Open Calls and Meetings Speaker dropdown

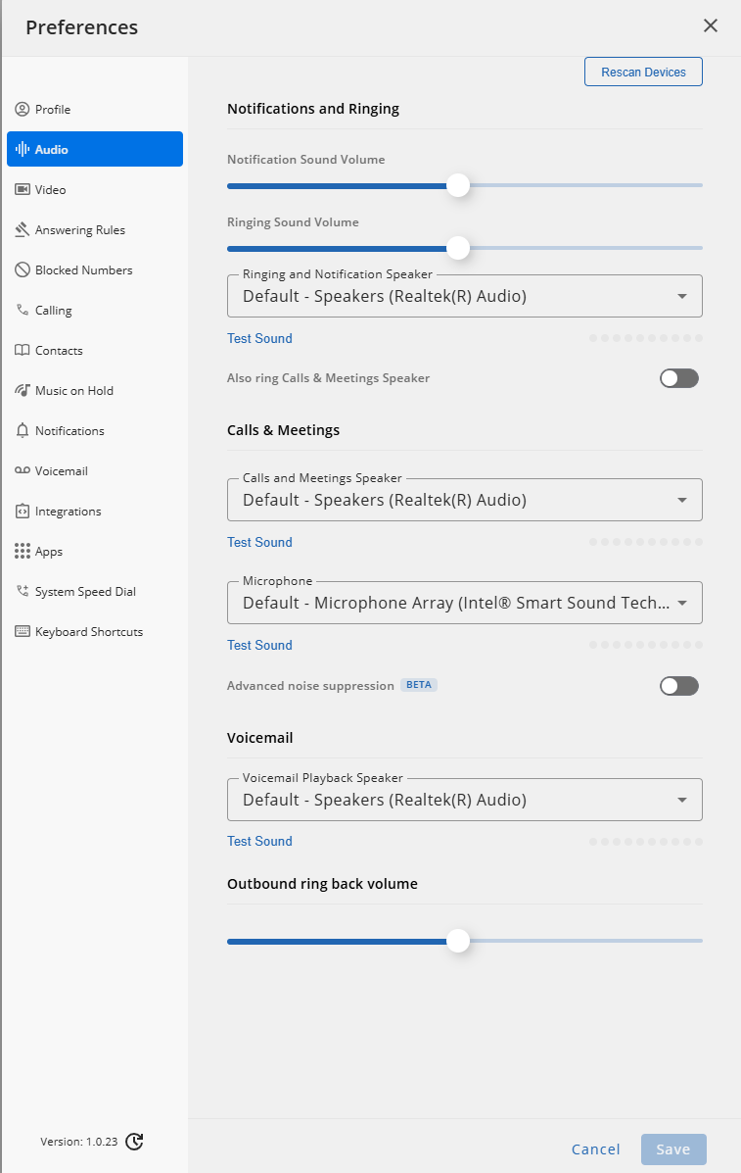pos(465,500)
